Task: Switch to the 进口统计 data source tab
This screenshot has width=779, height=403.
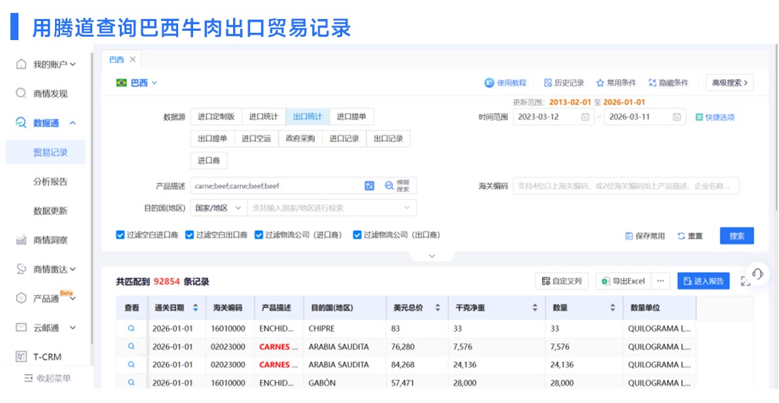Action: pyautogui.click(x=266, y=116)
